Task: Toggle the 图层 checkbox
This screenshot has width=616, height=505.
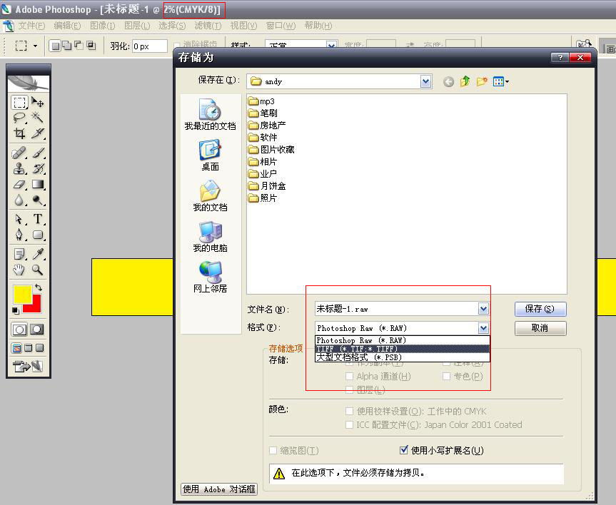Action: 349,389
